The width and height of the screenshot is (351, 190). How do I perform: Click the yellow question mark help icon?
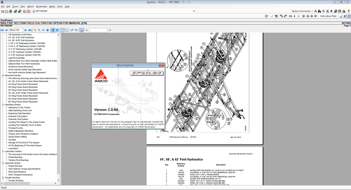(x=349, y=11)
